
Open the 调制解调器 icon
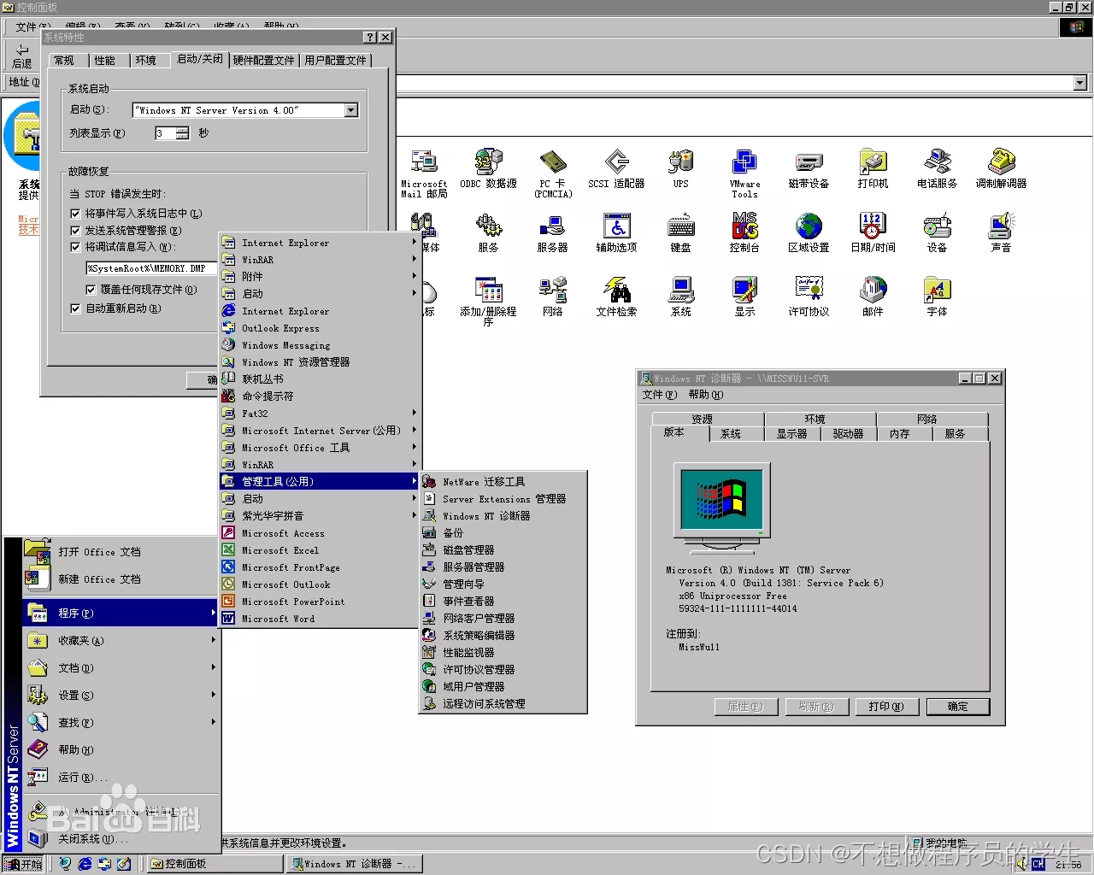point(1001,167)
